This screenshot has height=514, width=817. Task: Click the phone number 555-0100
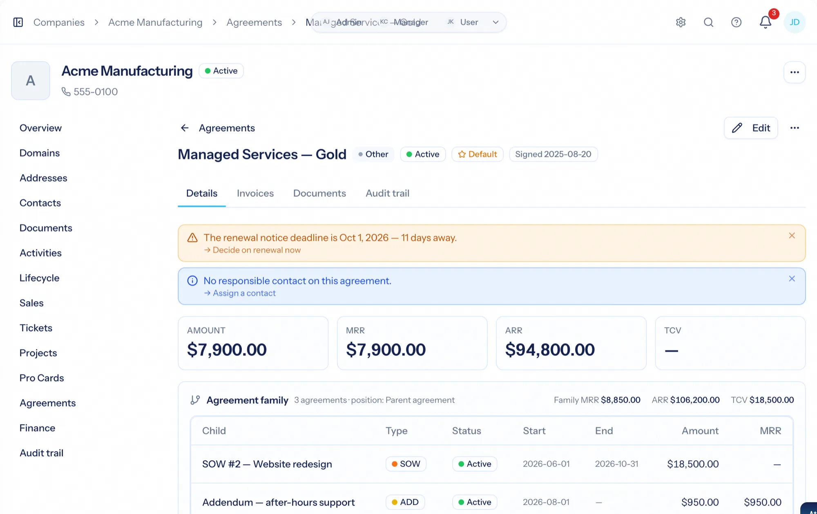pyautogui.click(x=96, y=92)
